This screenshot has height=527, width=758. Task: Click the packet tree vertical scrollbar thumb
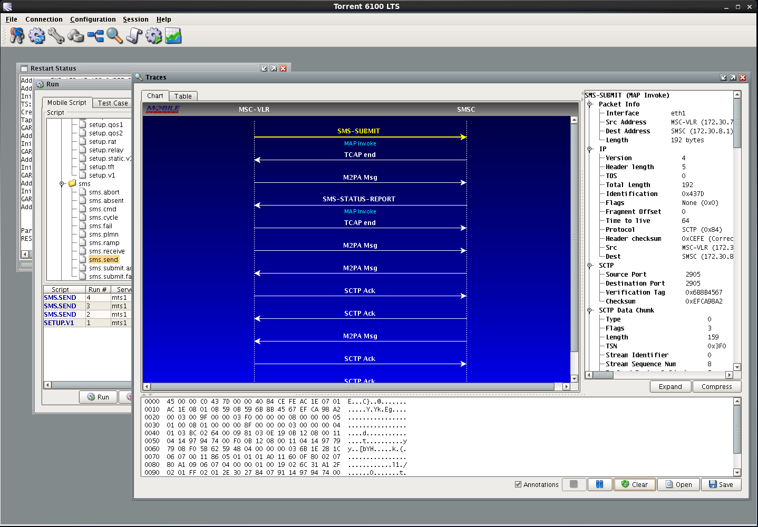pos(737,123)
